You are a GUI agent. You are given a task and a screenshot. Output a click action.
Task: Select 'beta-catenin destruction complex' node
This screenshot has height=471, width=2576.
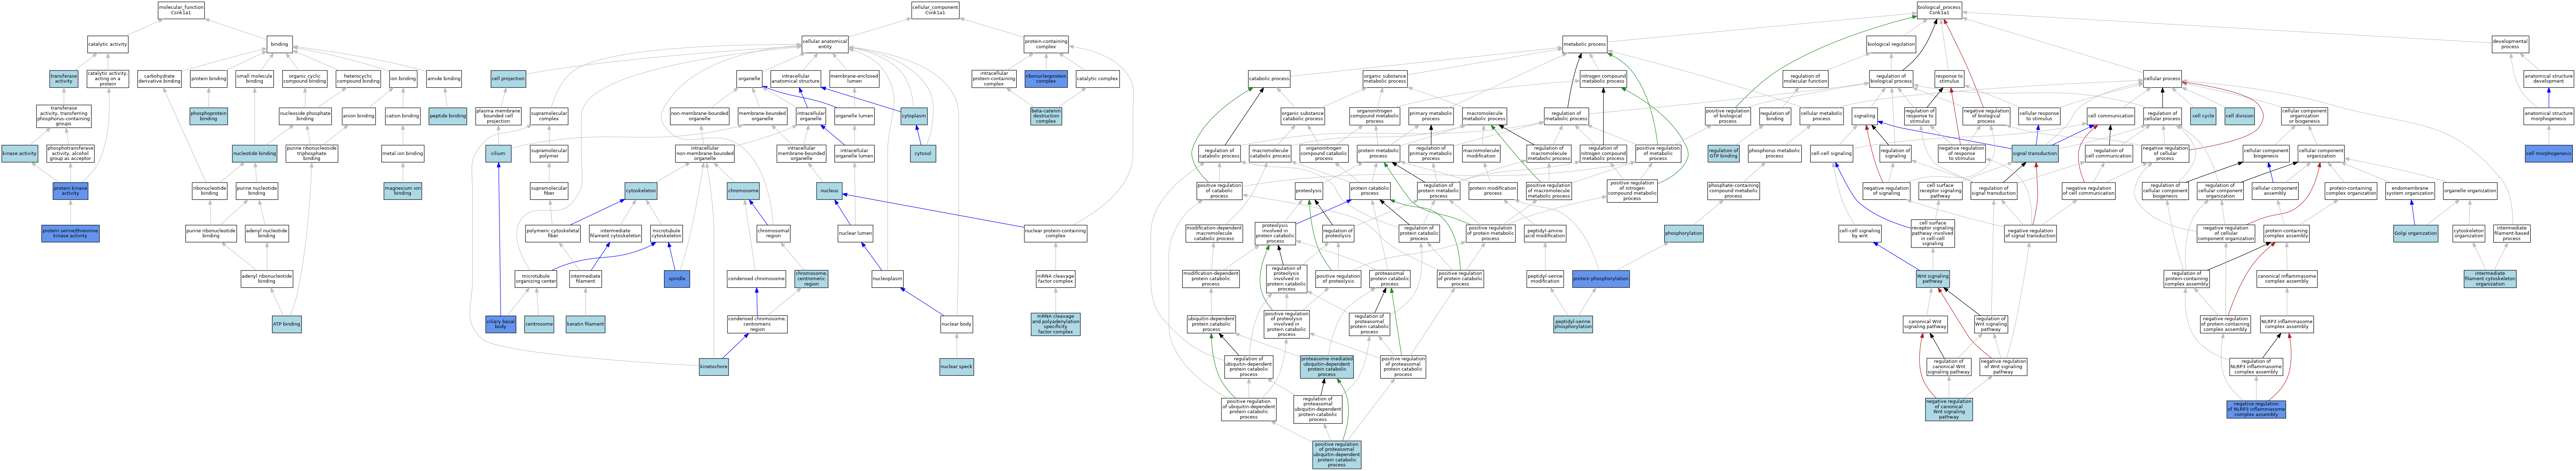pos(1046,116)
